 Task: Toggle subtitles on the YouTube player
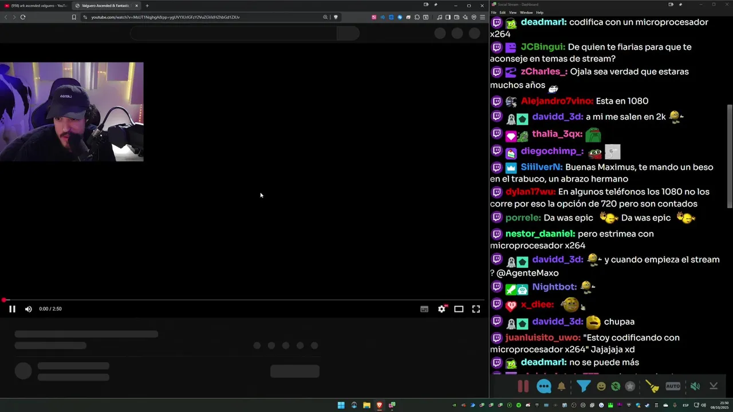[x=424, y=309]
